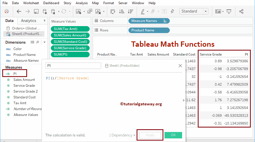Click the sort indicator on Measure Names pill
This screenshot has width=255, height=142.
pyautogui.click(x=165, y=21)
